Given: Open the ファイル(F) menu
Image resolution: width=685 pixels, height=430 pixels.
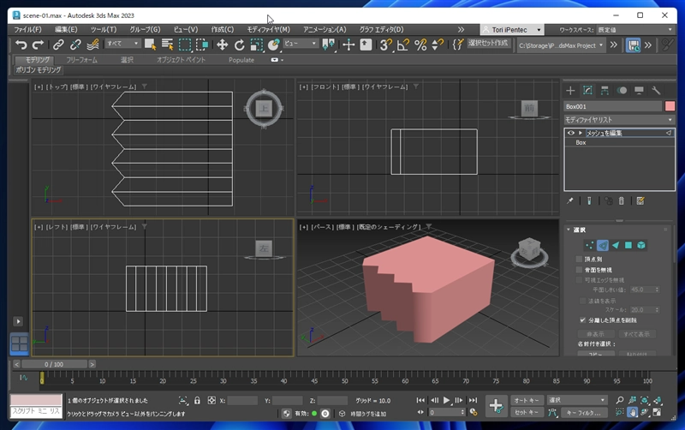Looking at the screenshot, I should click(27, 29).
